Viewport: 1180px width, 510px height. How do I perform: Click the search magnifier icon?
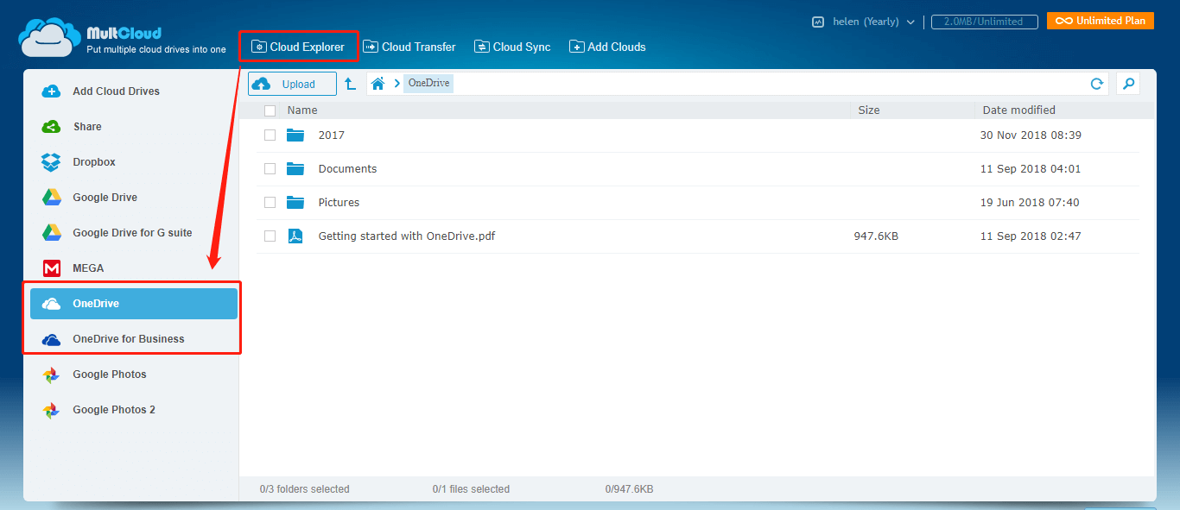tap(1128, 83)
